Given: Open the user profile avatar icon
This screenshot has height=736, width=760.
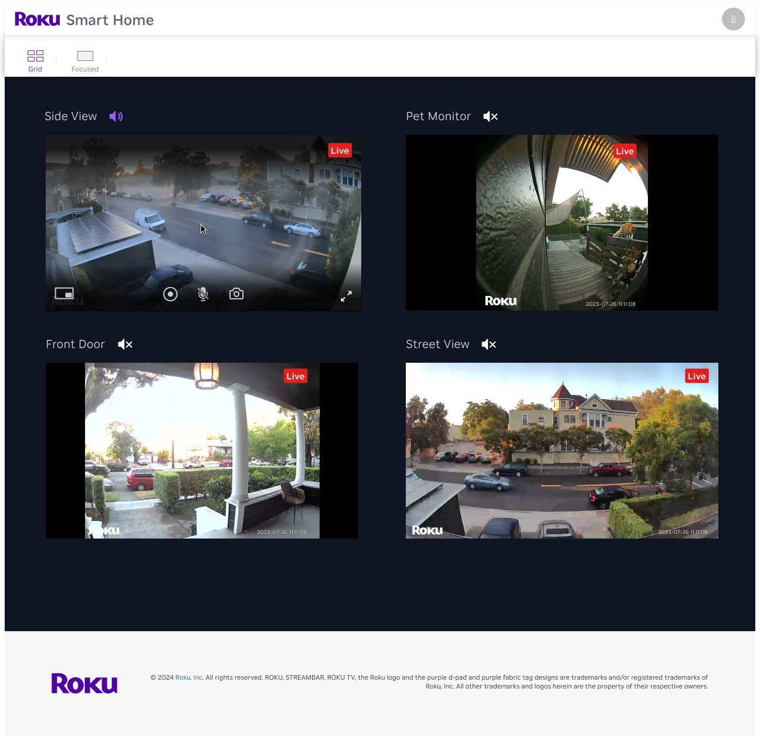Looking at the screenshot, I should [733, 19].
